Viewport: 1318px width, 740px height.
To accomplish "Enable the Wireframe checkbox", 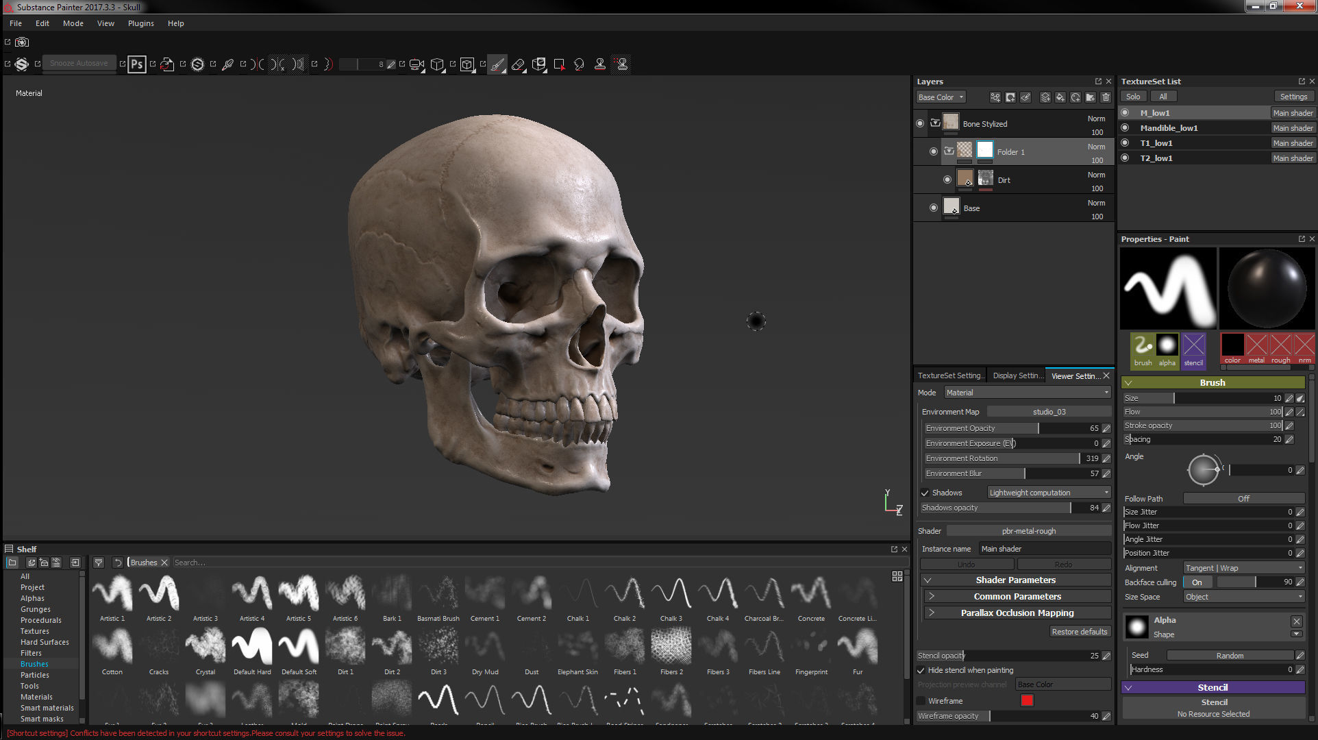I will click(921, 701).
